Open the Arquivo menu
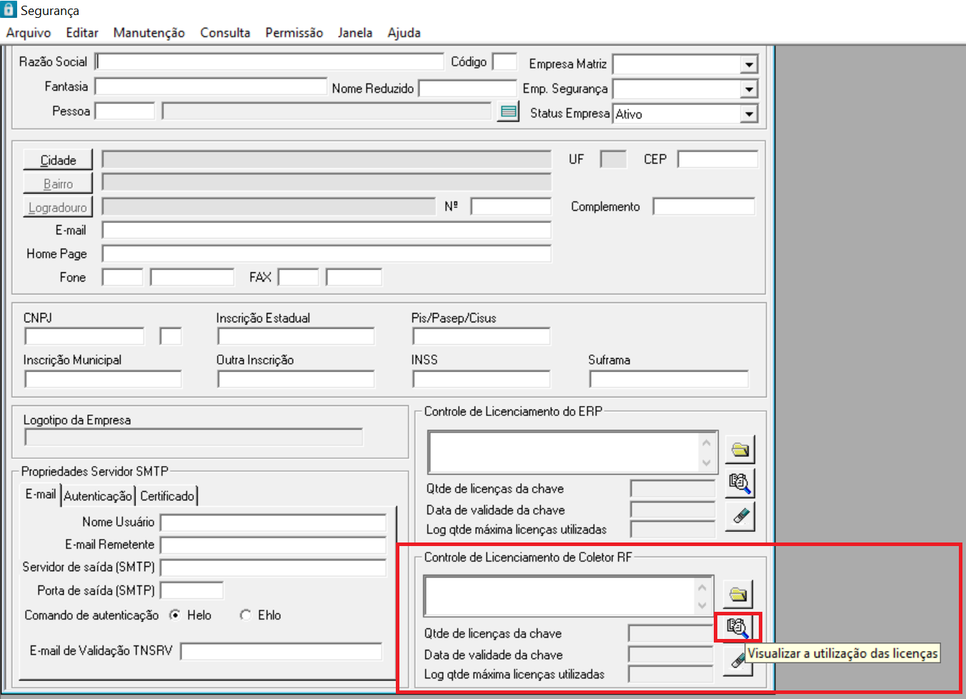Image resolution: width=966 pixels, height=699 pixels. [29, 33]
